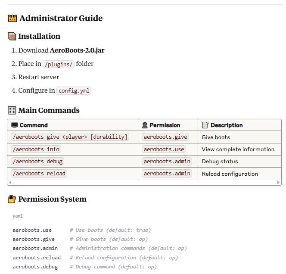Viewport: 286px width, 274px height.
Task: Click the dice icon beside Main Commands
Action: click(x=12, y=111)
